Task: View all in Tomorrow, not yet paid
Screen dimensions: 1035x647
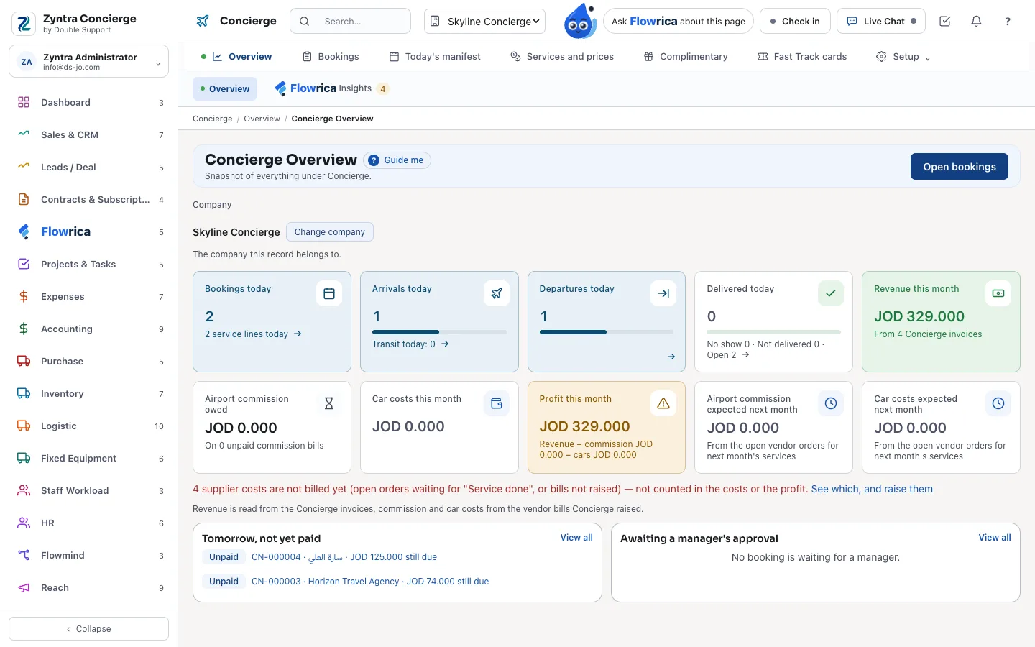Action: click(576, 537)
